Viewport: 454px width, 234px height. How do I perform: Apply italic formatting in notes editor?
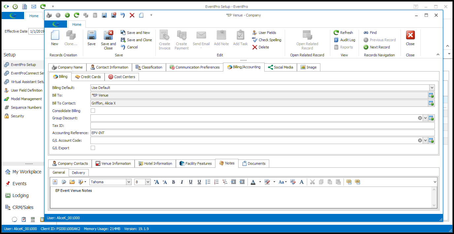tap(182, 182)
